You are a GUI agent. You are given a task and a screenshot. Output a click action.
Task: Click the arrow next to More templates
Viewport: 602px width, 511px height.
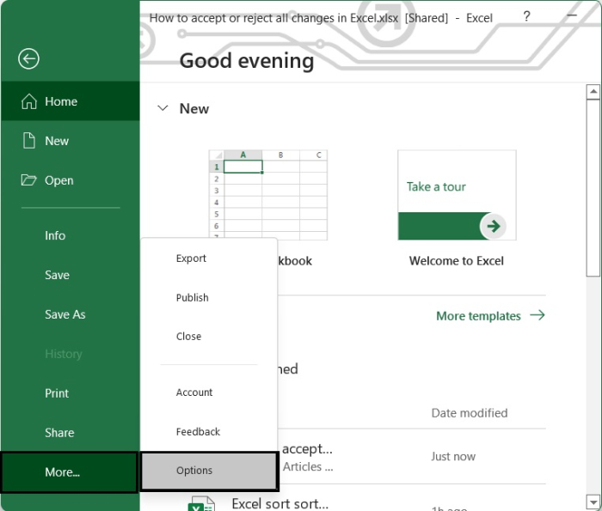537,315
